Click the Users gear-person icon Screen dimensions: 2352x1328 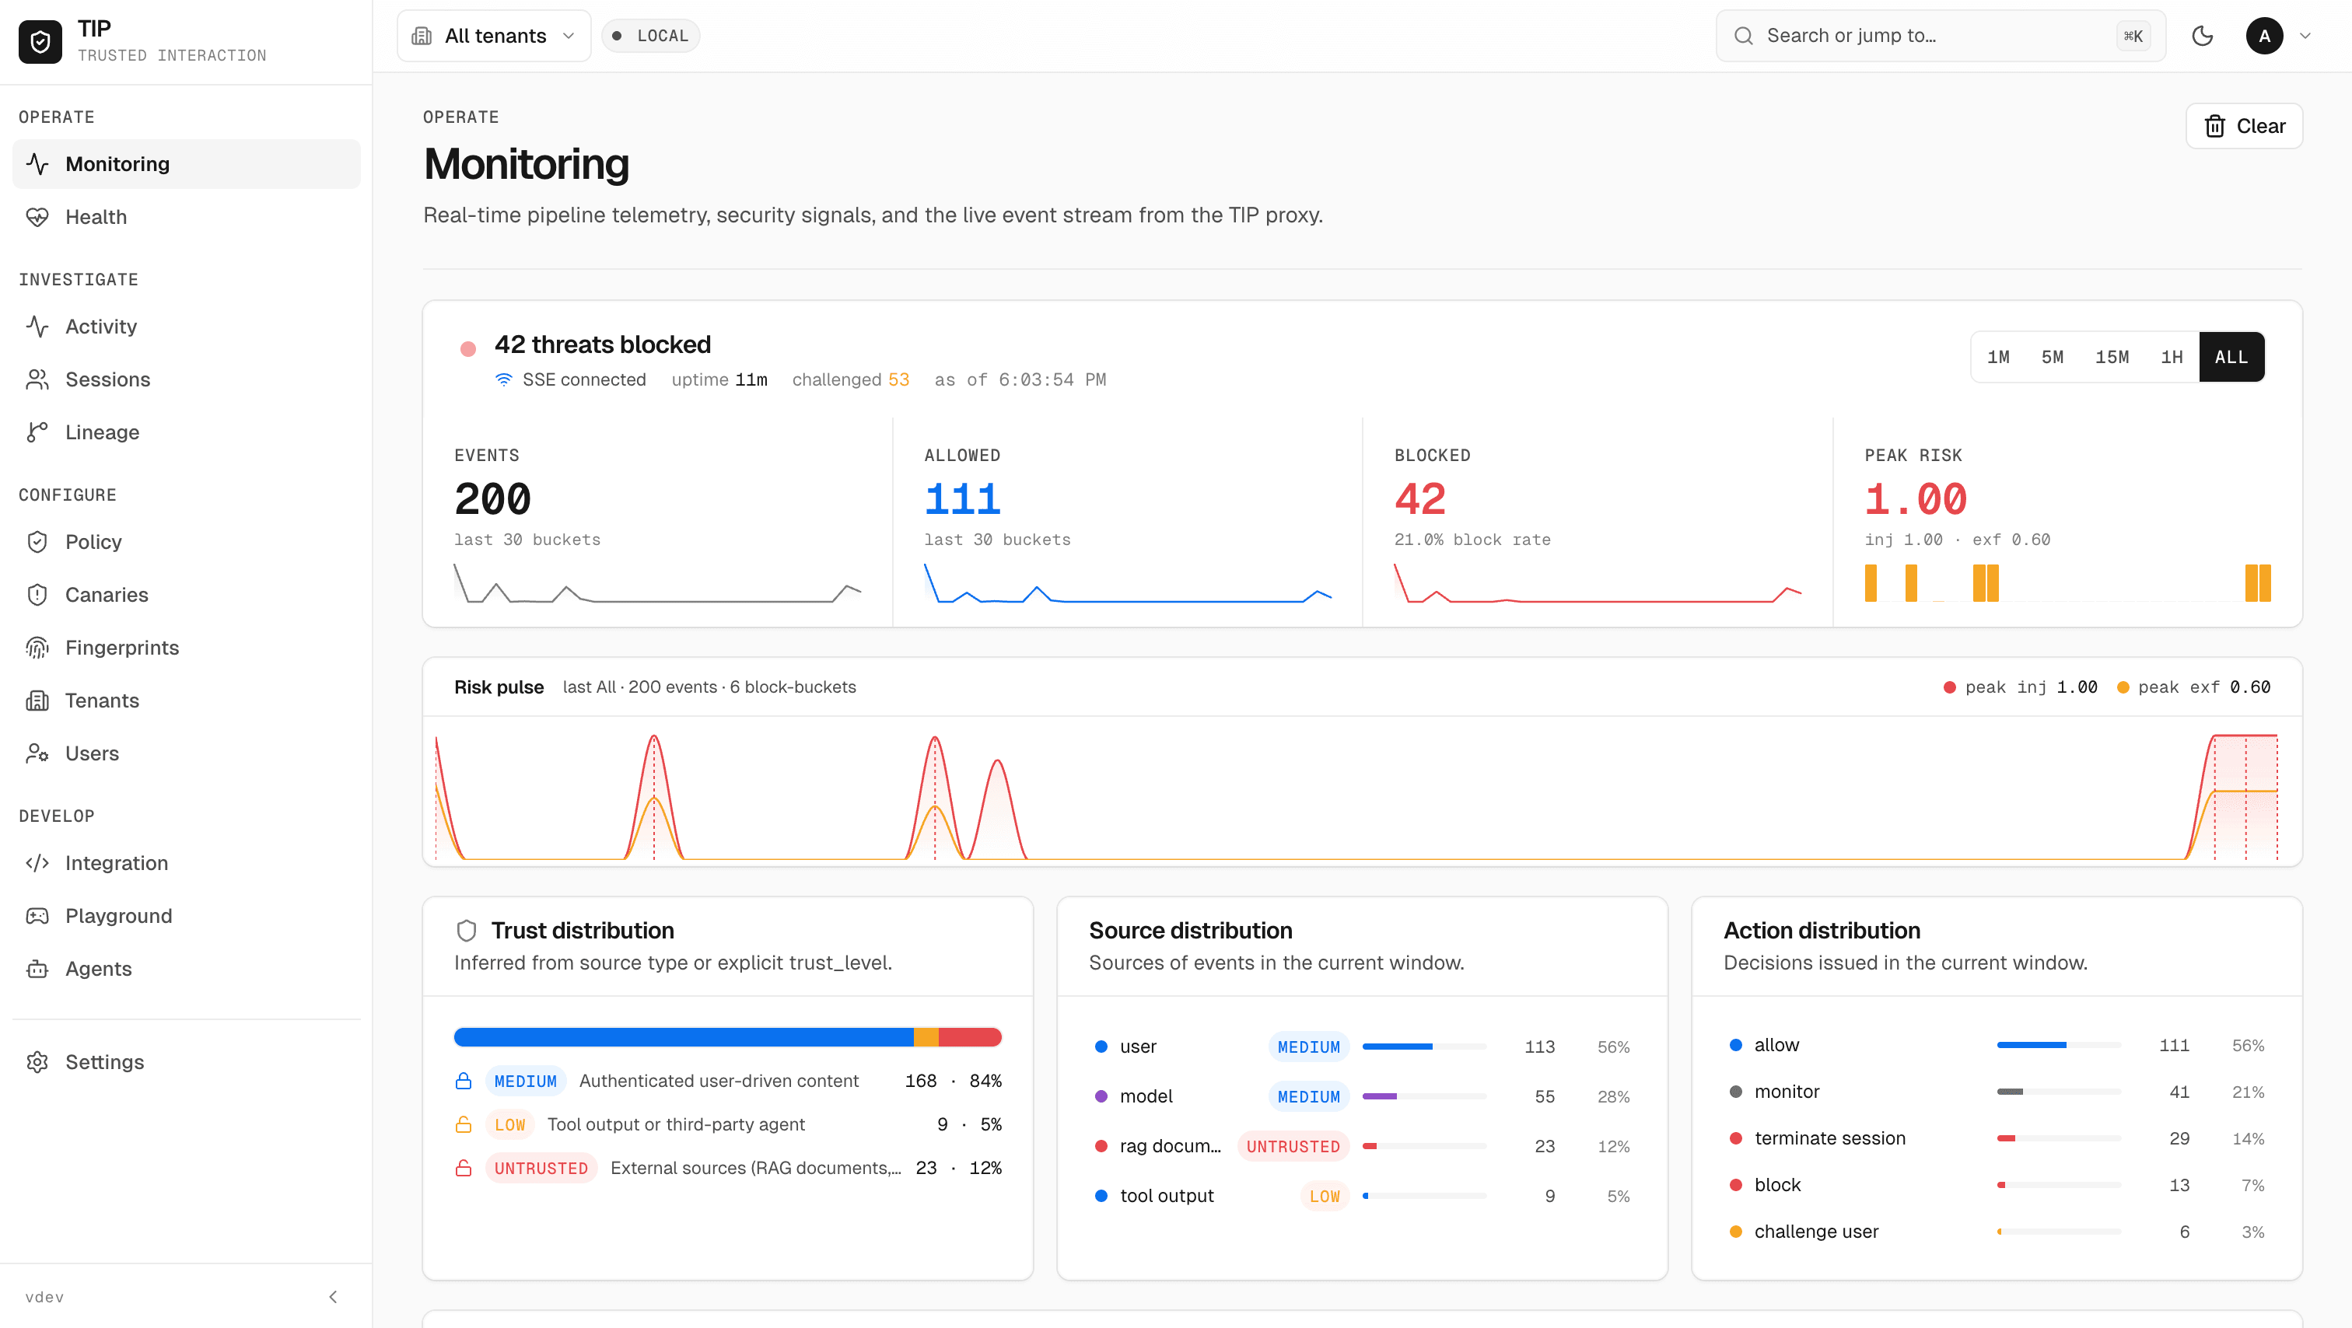tap(37, 754)
